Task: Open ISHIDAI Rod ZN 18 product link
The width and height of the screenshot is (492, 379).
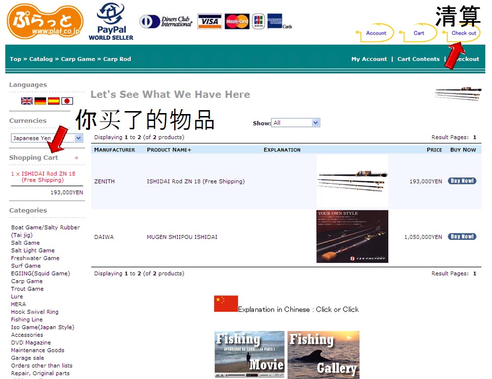Action: tap(196, 181)
